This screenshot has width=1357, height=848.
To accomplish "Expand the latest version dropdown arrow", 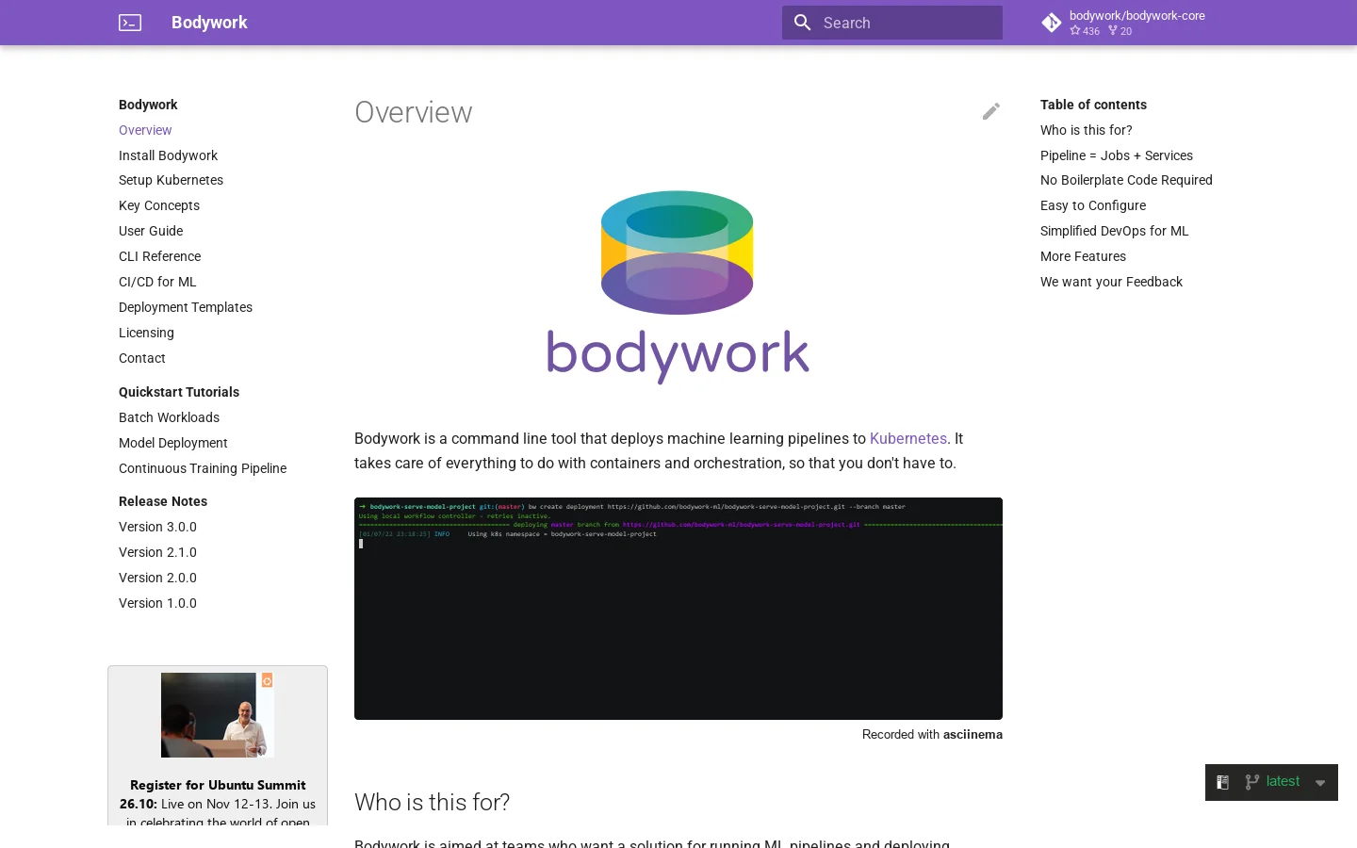I will (x=1320, y=783).
